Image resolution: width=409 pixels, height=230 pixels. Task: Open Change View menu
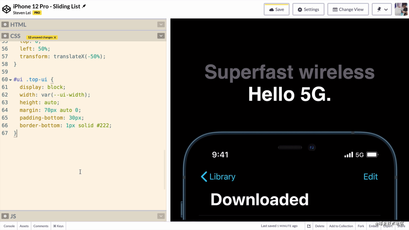point(348,9)
